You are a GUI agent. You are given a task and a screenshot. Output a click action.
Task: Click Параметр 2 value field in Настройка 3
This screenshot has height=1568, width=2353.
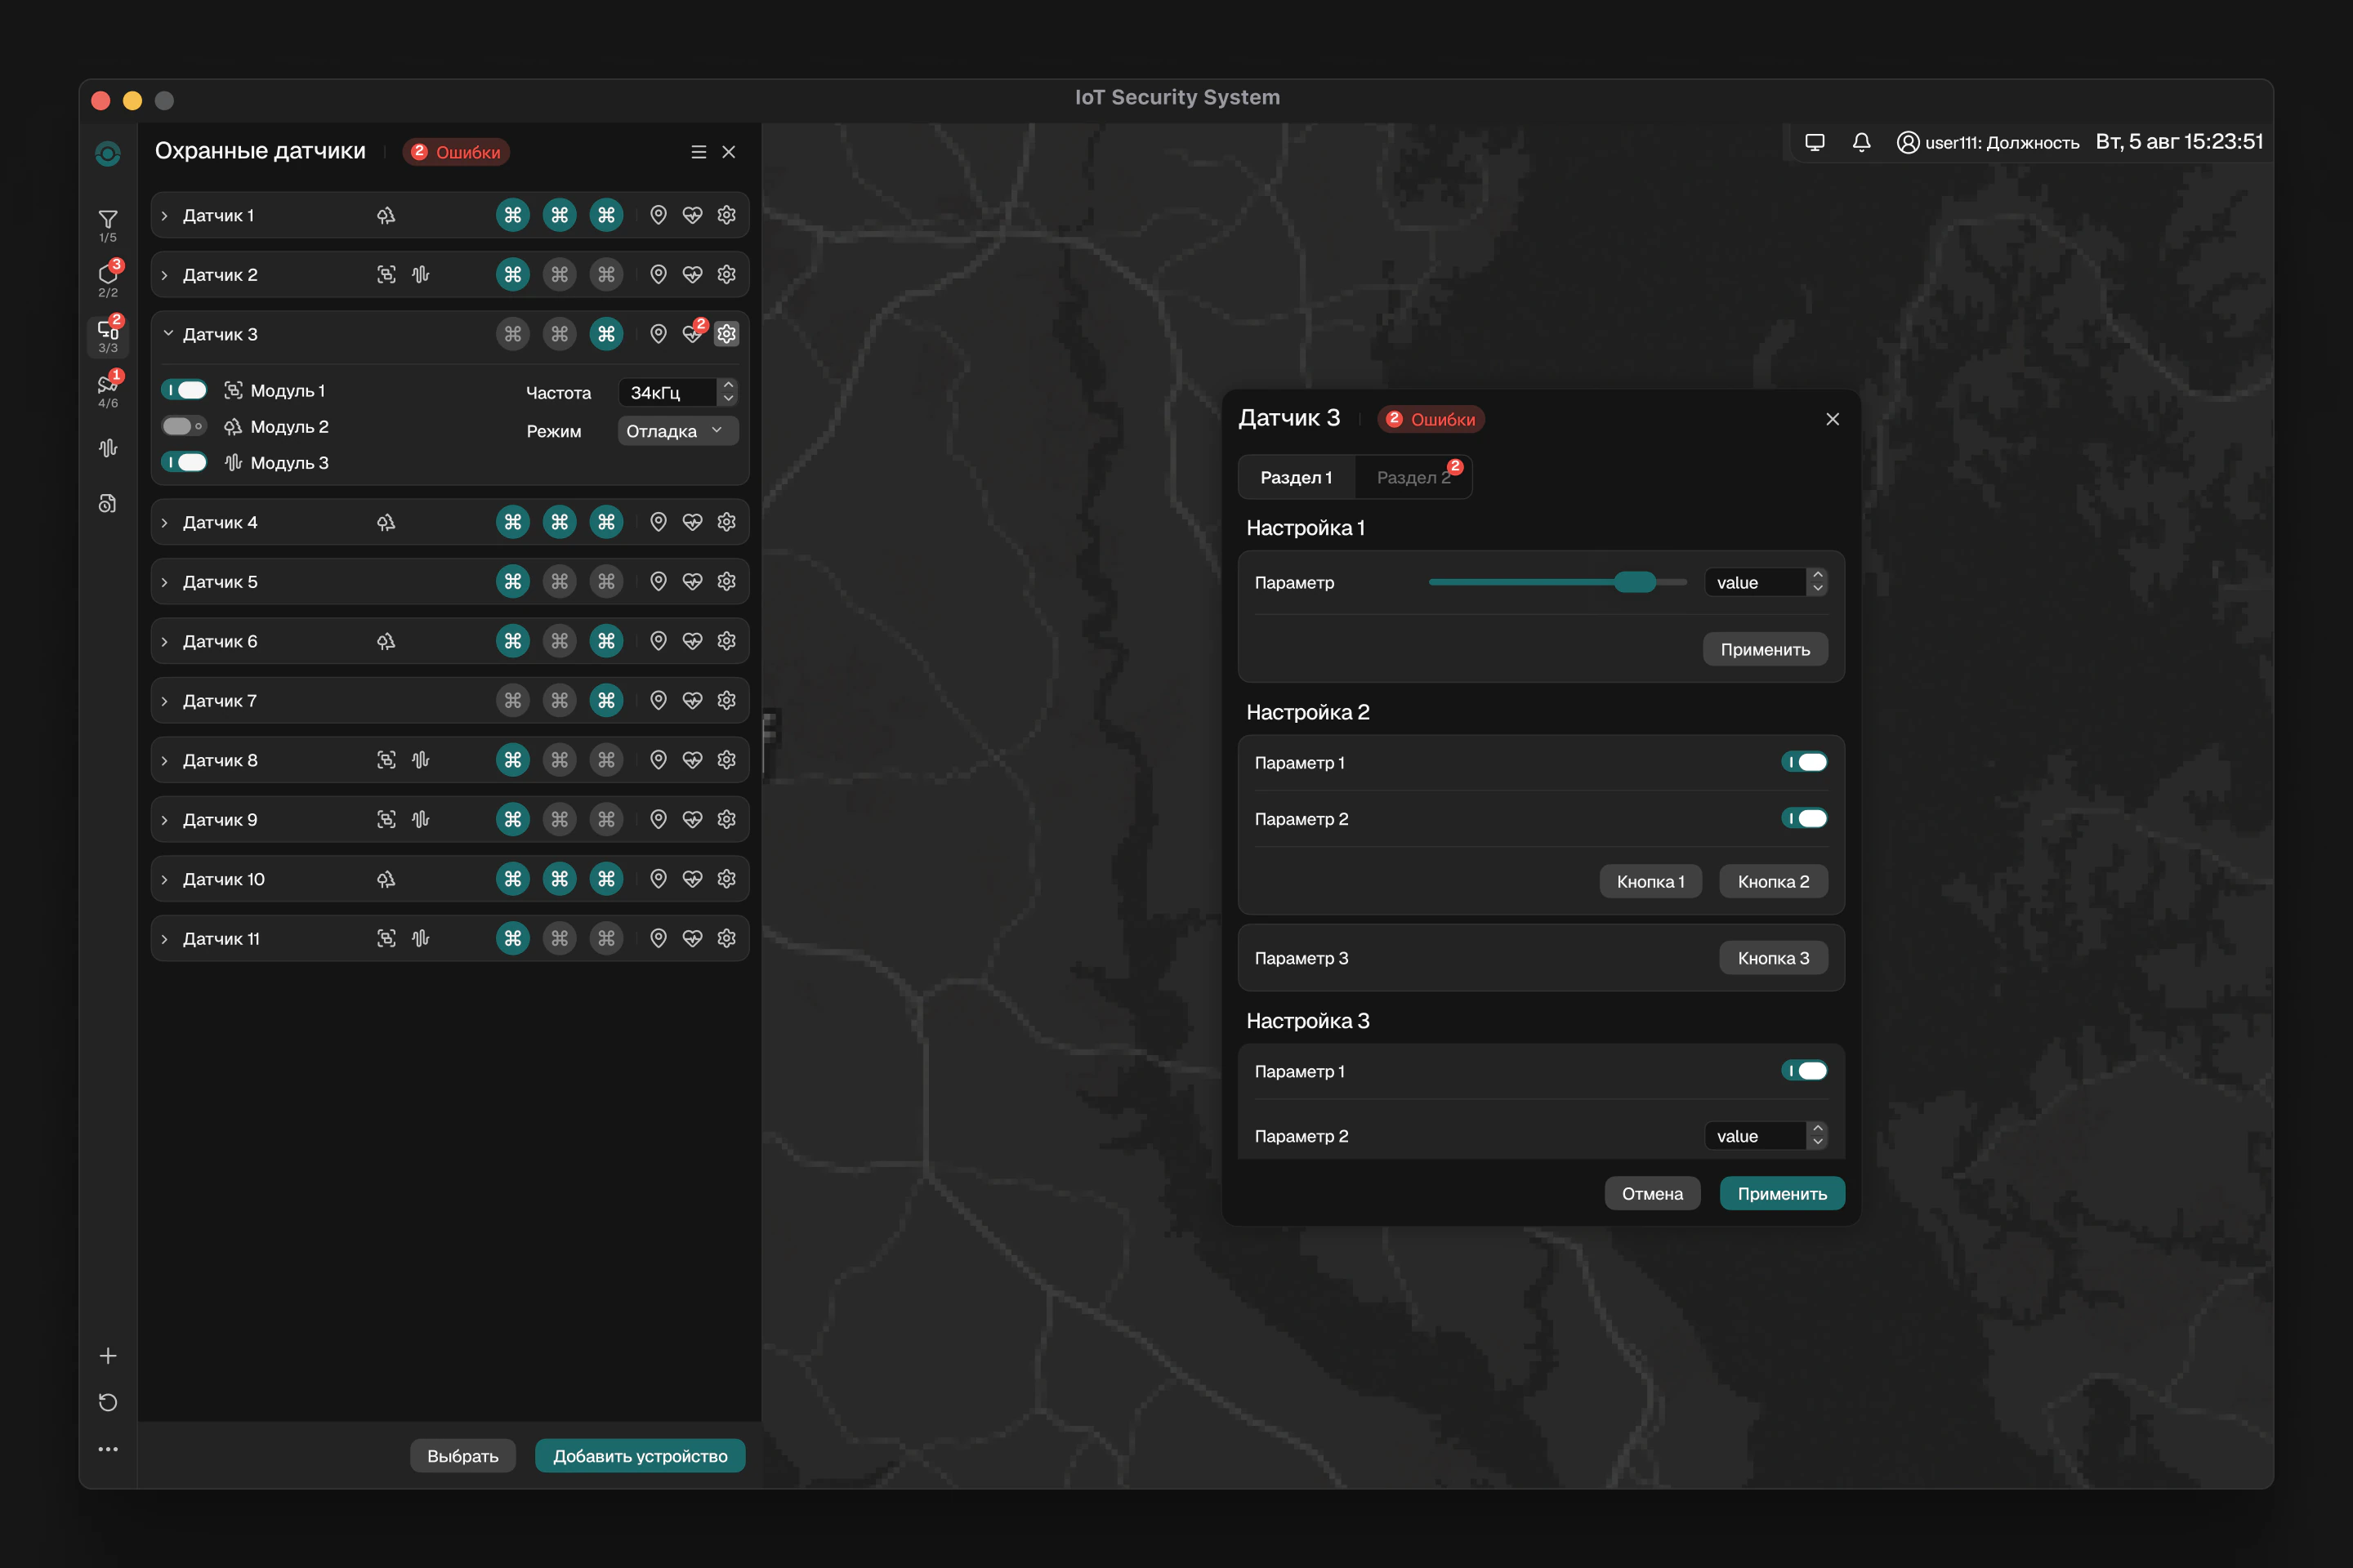1755,1136
